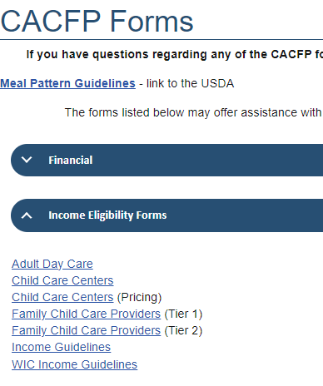Open the first Child Care Centers link

[x=62, y=280]
